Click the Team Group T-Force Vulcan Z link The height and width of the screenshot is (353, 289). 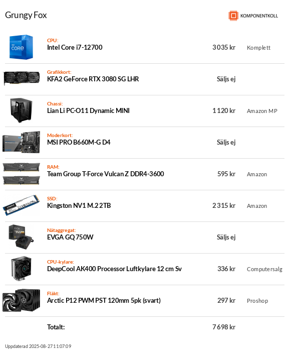[106, 174]
